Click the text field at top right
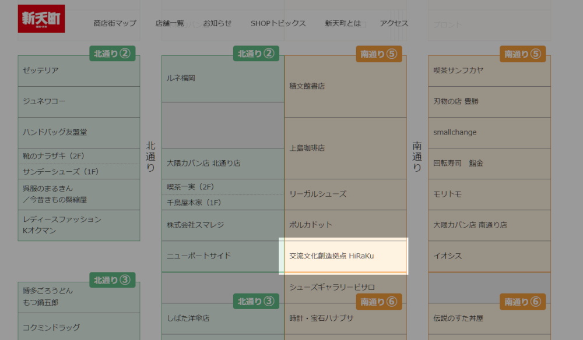Screen dimensions: 583x340 (x=489, y=23)
